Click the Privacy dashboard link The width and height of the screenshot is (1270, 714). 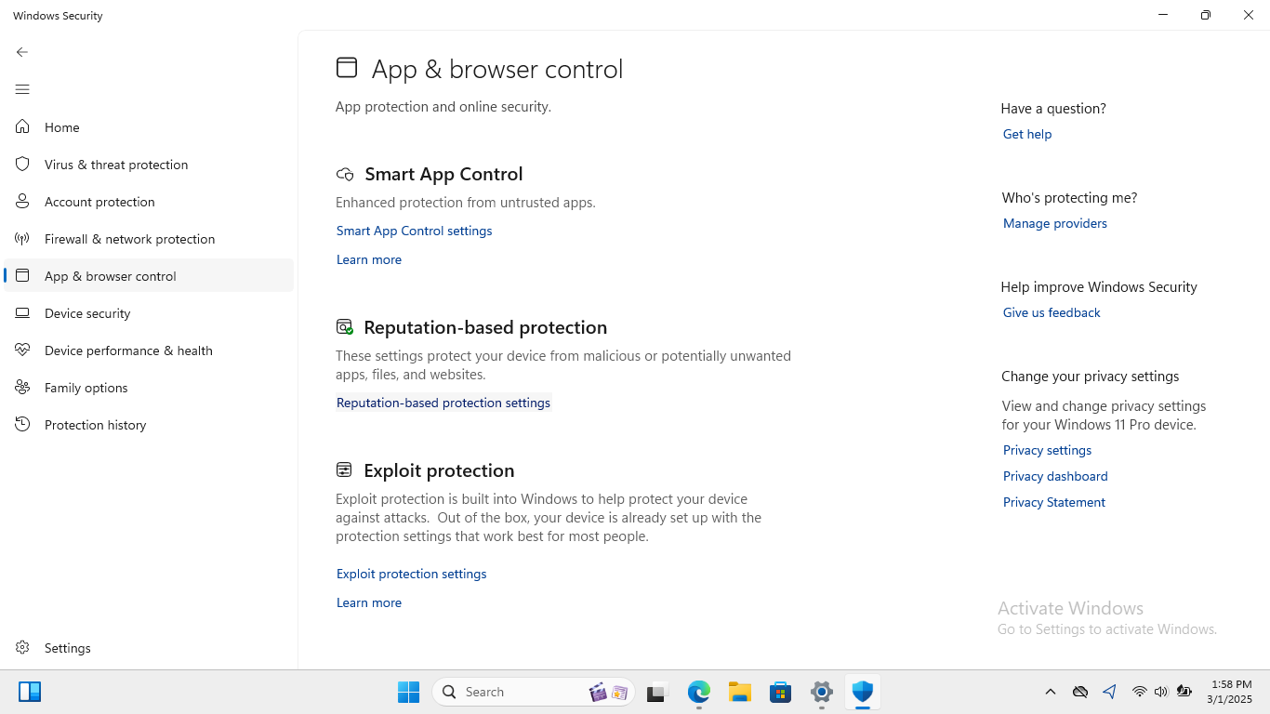click(1054, 476)
